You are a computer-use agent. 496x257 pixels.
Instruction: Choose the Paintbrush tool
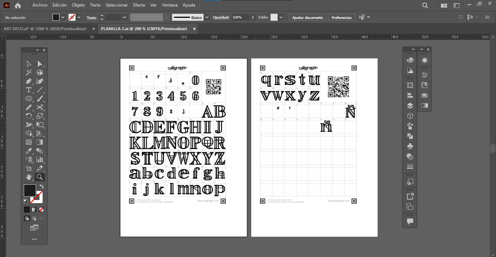[40, 99]
